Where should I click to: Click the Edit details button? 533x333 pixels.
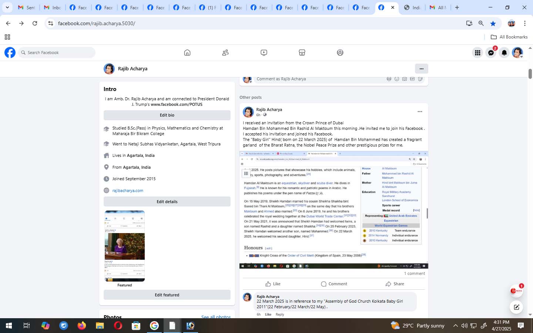(x=167, y=202)
